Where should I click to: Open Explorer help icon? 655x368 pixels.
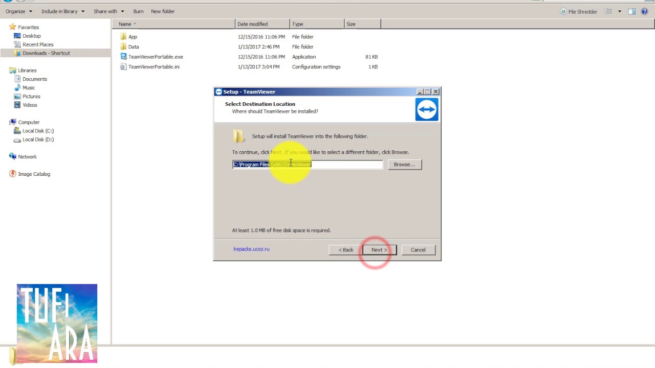(645, 11)
